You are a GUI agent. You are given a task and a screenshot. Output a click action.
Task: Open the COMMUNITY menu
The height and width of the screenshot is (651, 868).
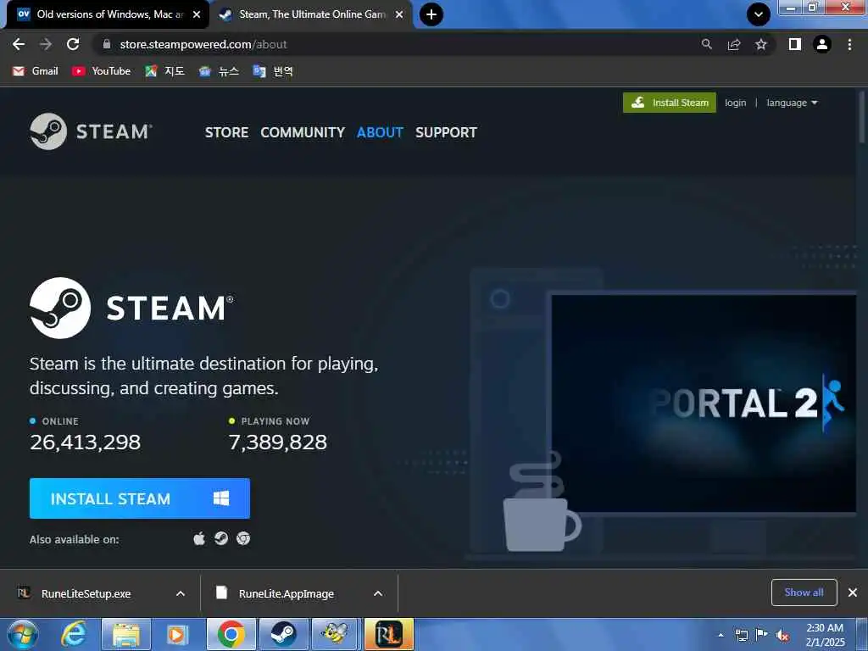[x=303, y=132]
